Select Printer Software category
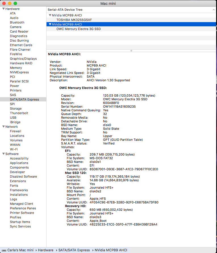This screenshot has width=217, height=253. coord(22,213)
